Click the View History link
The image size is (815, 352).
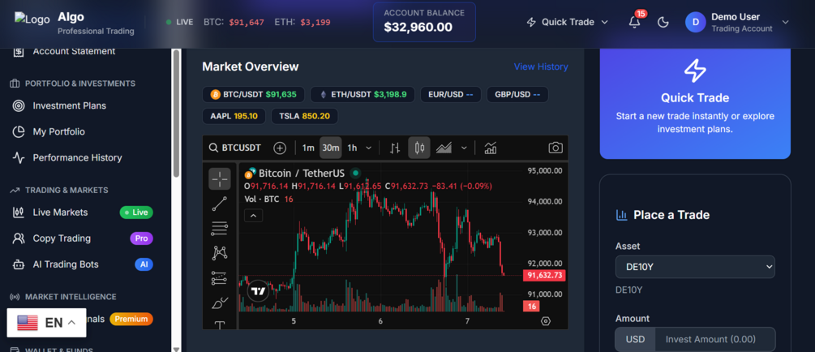(541, 67)
